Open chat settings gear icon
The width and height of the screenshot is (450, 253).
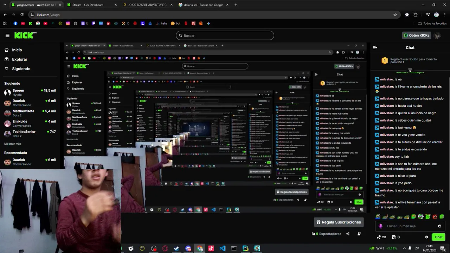(426, 237)
